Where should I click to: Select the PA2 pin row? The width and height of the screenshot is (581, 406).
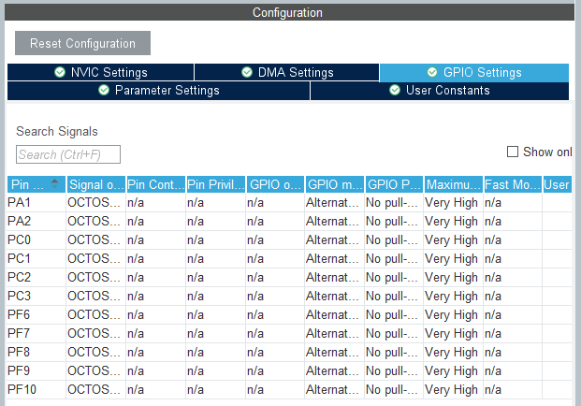[x=289, y=221]
